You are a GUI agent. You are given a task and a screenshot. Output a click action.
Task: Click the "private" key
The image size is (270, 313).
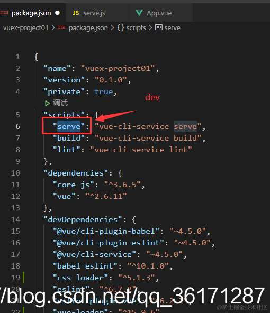[64, 91]
